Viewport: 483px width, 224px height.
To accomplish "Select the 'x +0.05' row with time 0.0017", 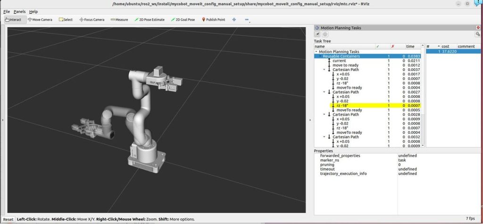I will (x=367, y=74).
